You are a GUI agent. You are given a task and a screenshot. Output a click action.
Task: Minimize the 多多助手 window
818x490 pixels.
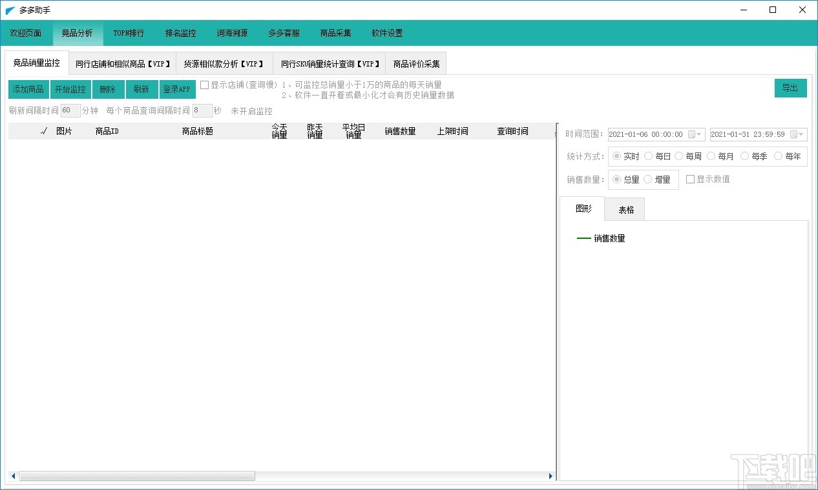744,10
